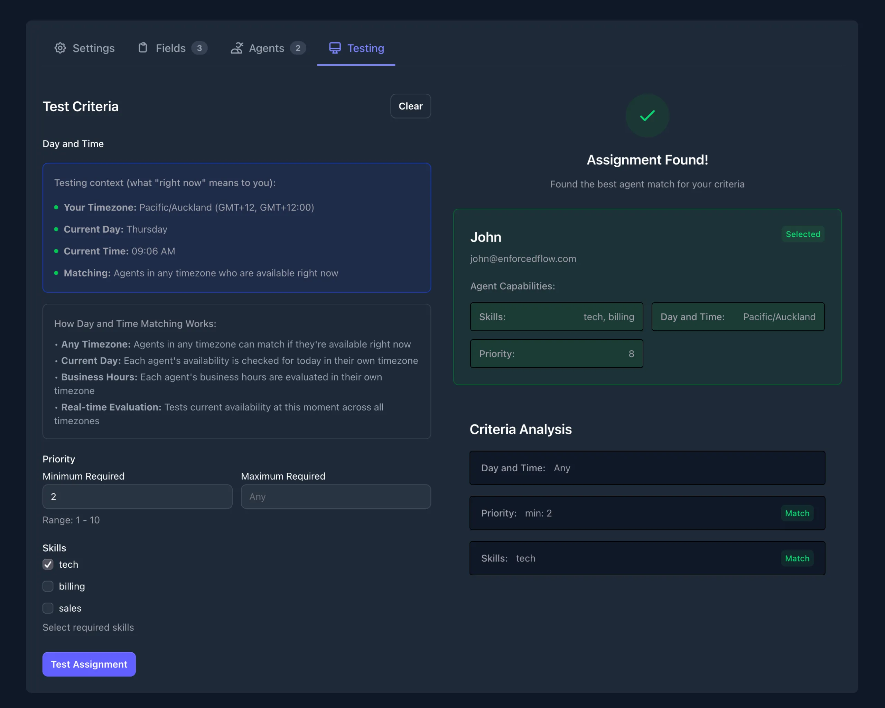Enable the sales skill checkbox
The image size is (885, 708).
(x=48, y=608)
